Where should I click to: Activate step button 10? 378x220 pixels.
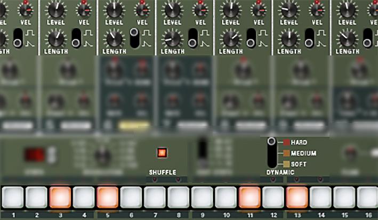click(226, 197)
